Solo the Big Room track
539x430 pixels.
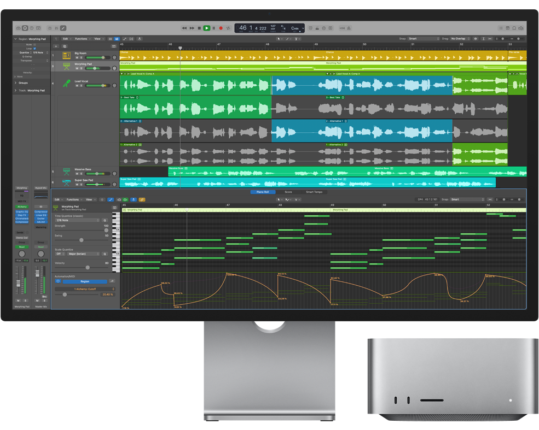click(81, 58)
